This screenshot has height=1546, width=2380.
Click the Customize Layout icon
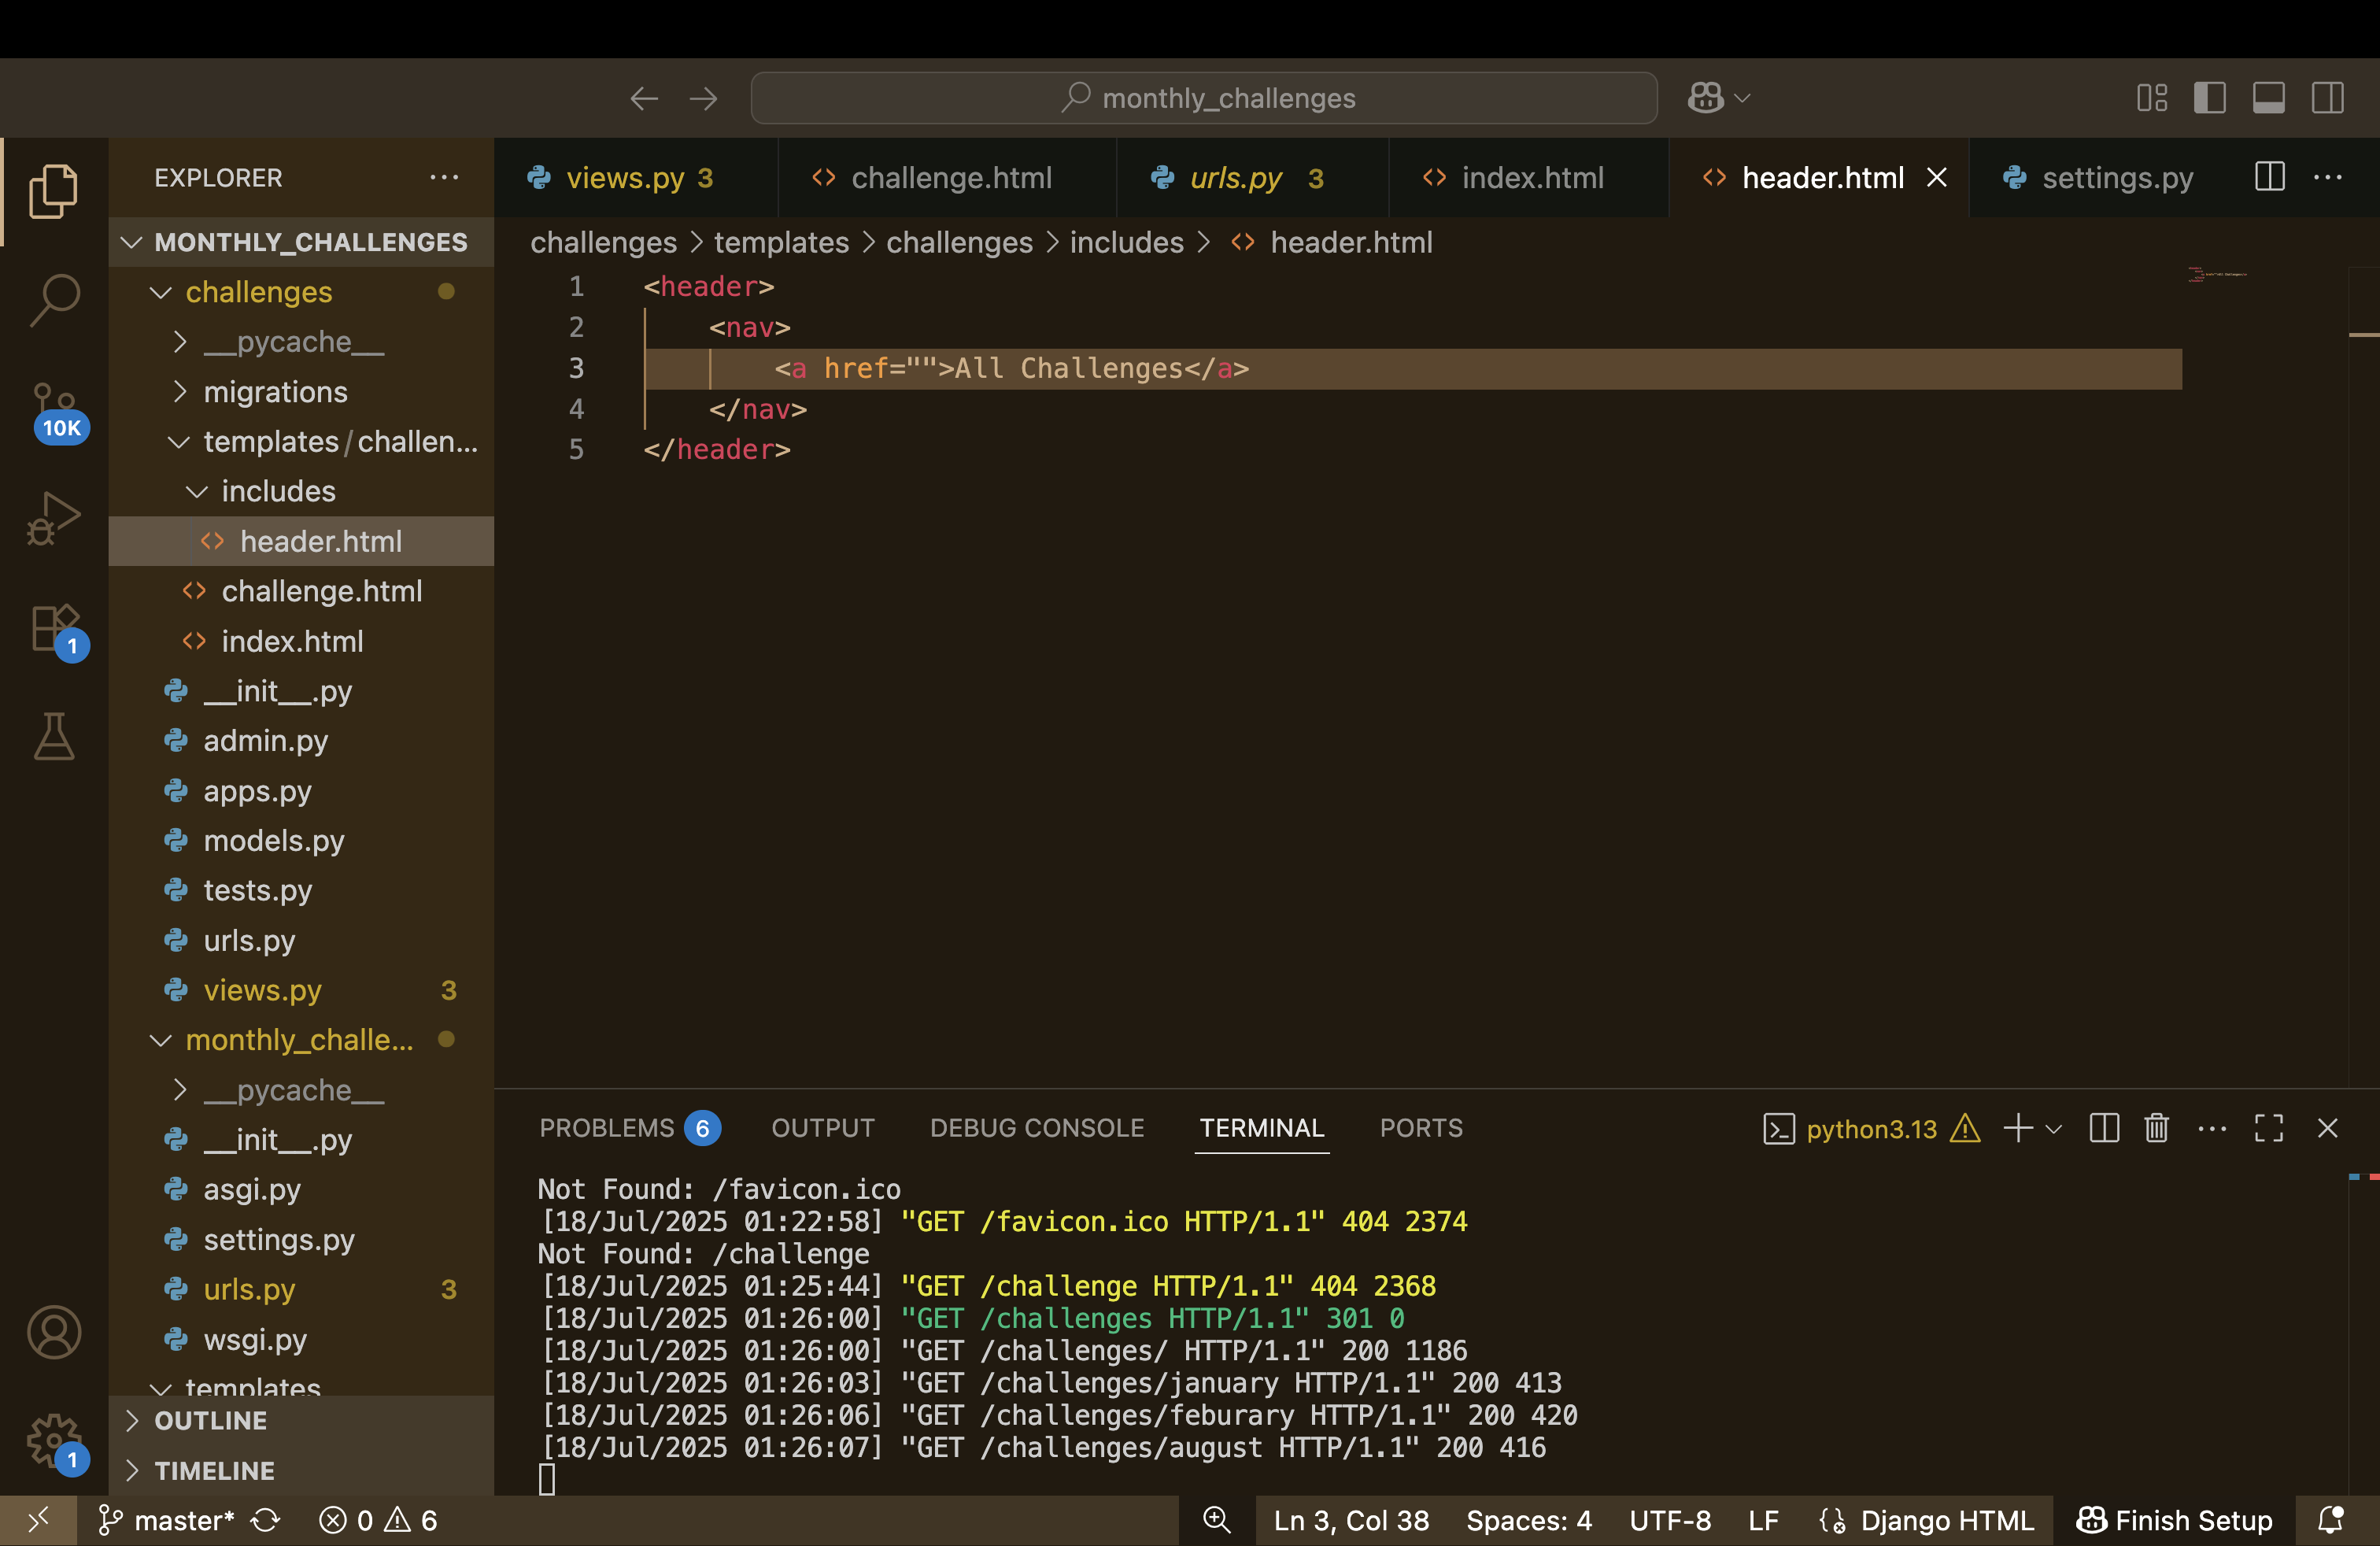(x=2151, y=98)
